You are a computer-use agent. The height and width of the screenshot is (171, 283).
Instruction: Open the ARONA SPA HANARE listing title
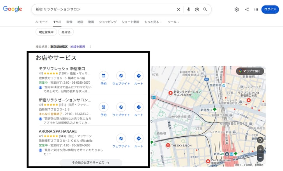pos(58,131)
